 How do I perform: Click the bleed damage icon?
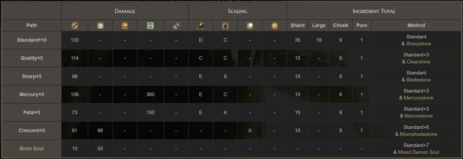tap(176, 26)
